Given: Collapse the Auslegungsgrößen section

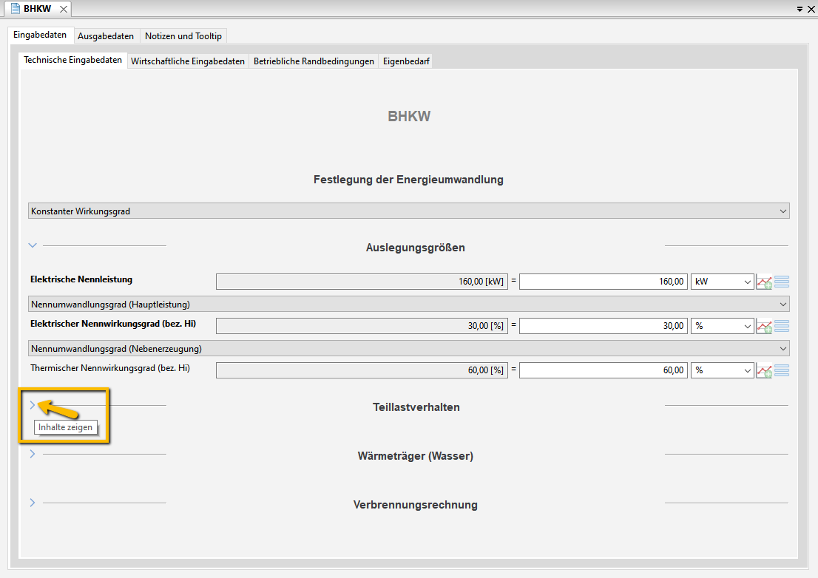Looking at the screenshot, I should (x=33, y=245).
